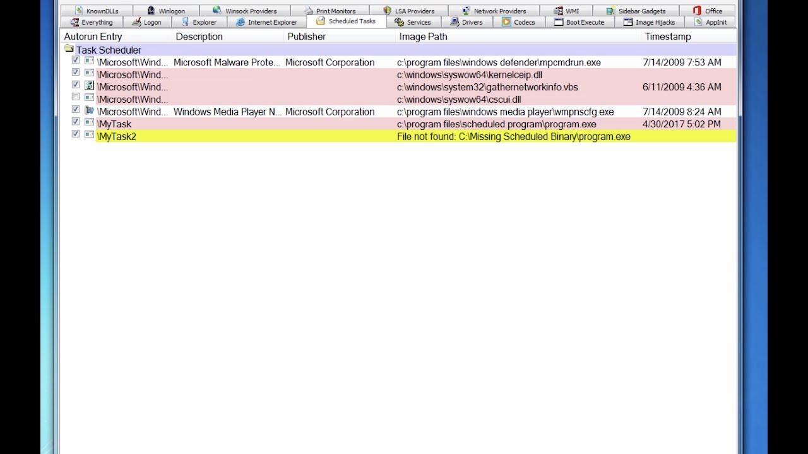This screenshot has width=808, height=454.
Task: Click the 'Microsoft Malware Prote...' description
Action: click(x=227, y=62)
